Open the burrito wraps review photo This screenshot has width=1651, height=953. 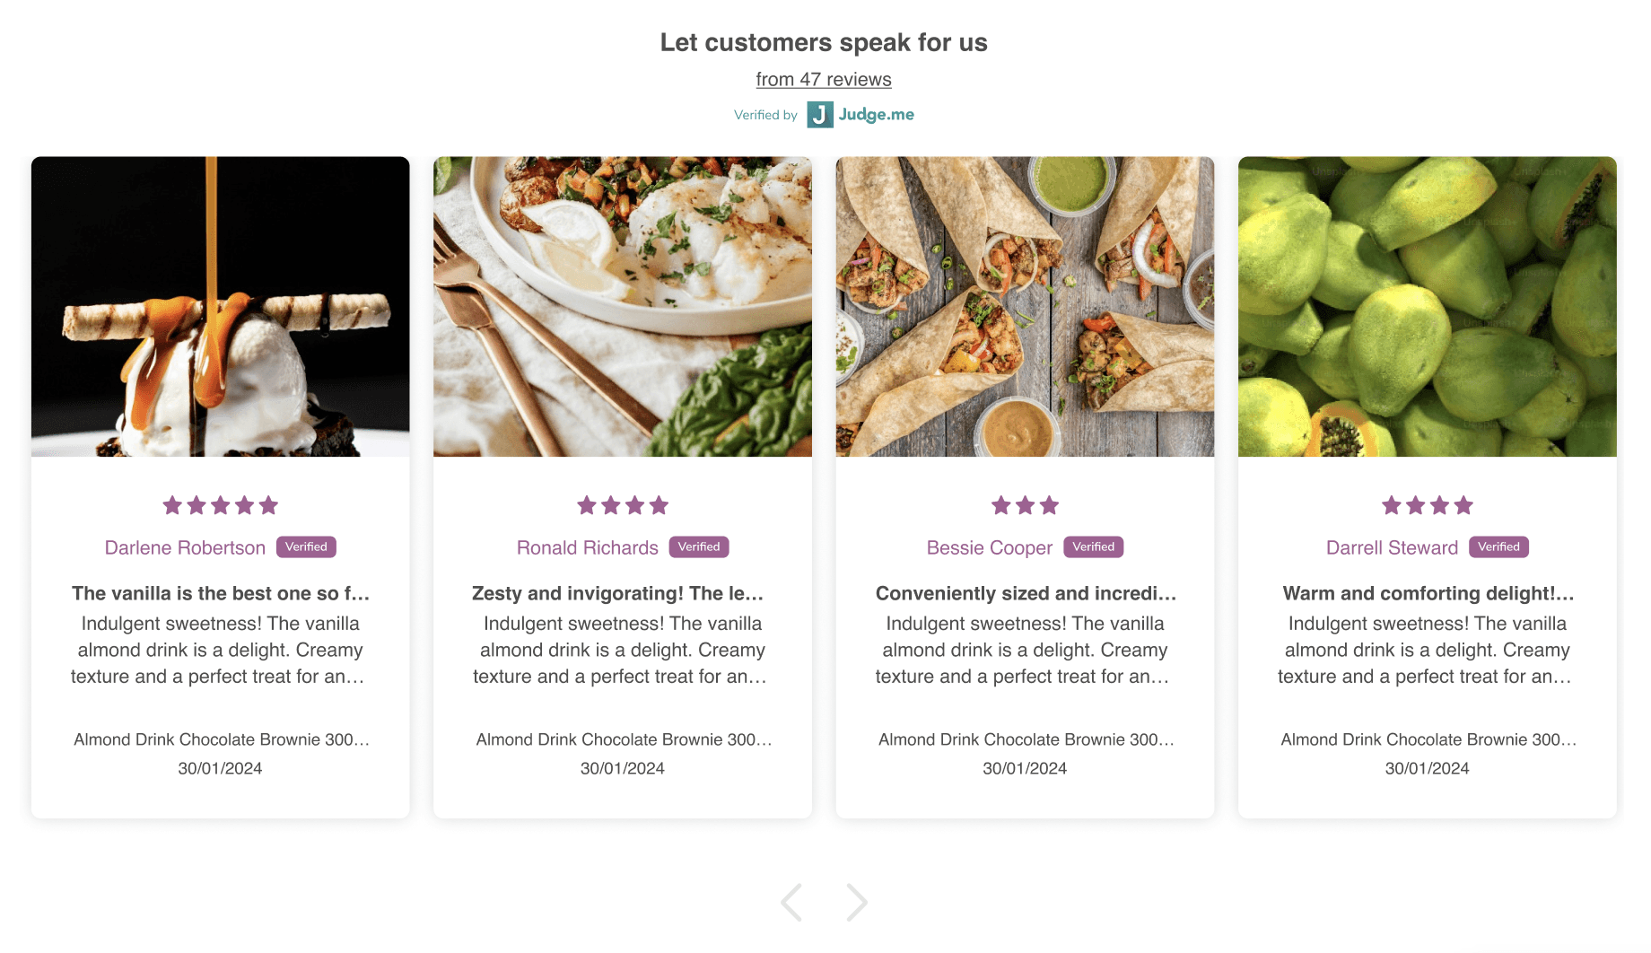coord(1025,307)
